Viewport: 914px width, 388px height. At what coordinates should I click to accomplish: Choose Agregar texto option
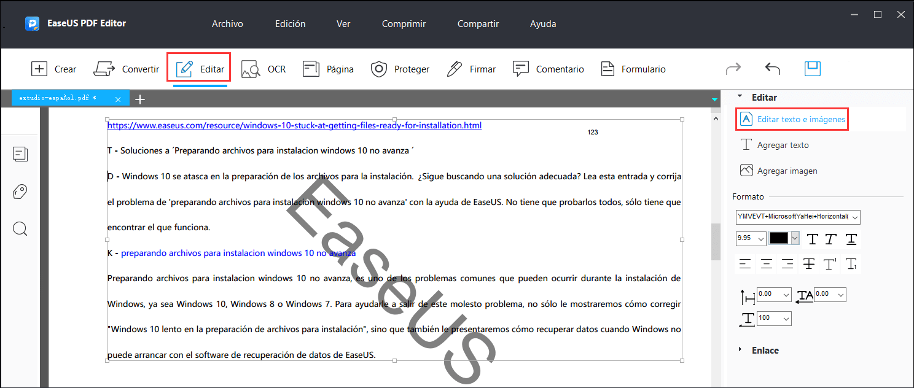(775, 145)
